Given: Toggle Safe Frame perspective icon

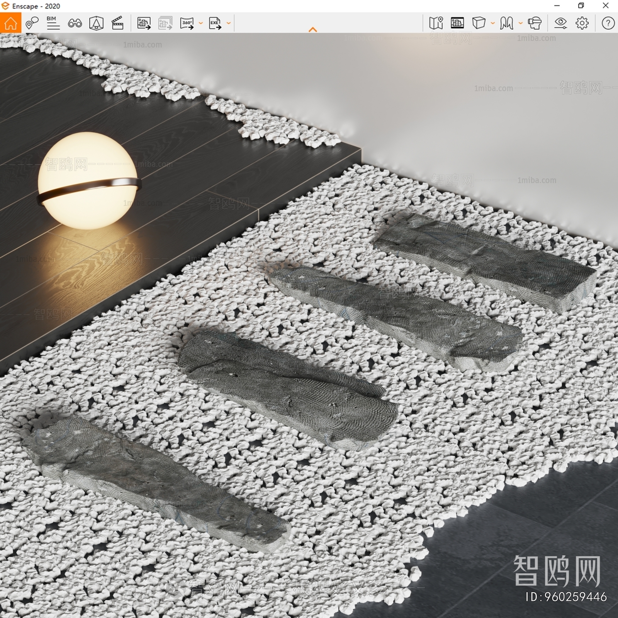Looking at the screenshot, I should pos(96,23).
